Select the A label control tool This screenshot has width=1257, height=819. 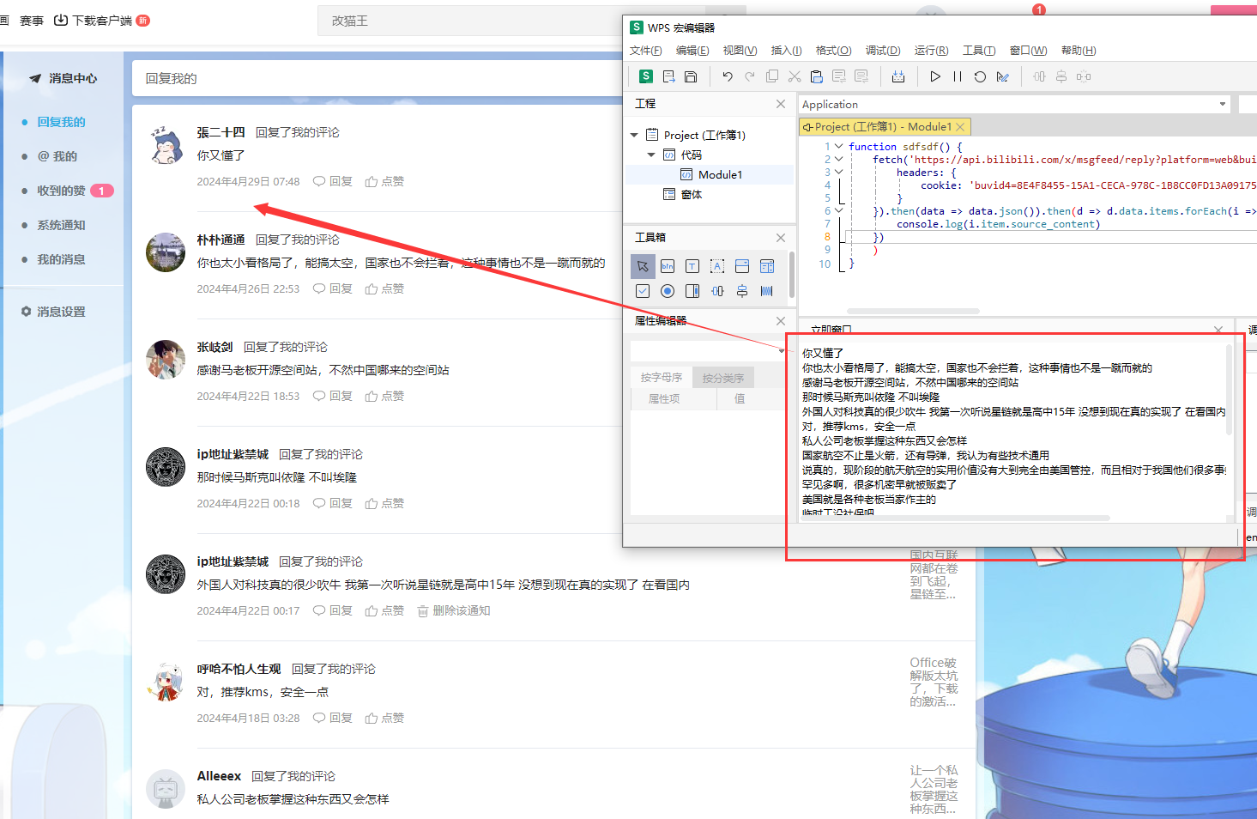pyautogui.click(x=717, y=266)
